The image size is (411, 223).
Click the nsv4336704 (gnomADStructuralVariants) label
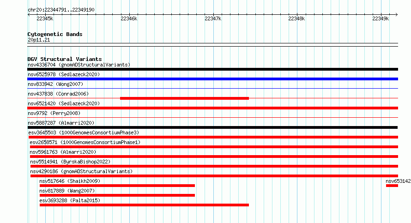point(79,65)
